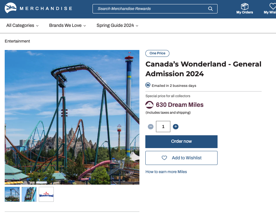Click the search magnifying glass icon

(x=210, y=9)
